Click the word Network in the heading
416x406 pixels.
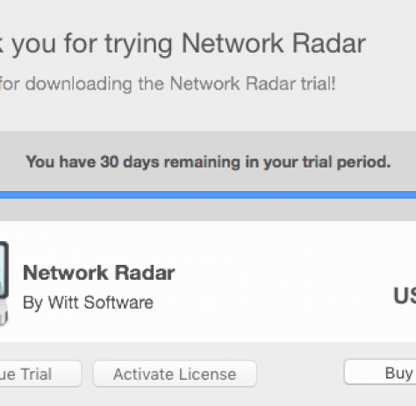click(233, 43)
